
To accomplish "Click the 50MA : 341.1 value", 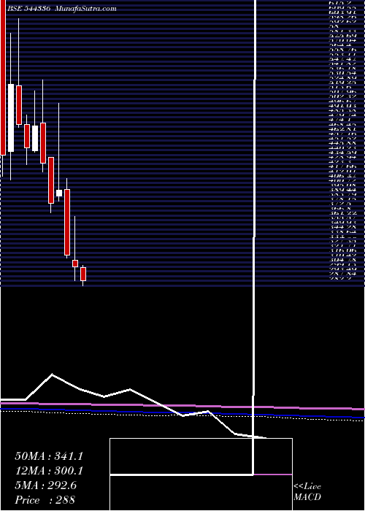I will point(49,456).
